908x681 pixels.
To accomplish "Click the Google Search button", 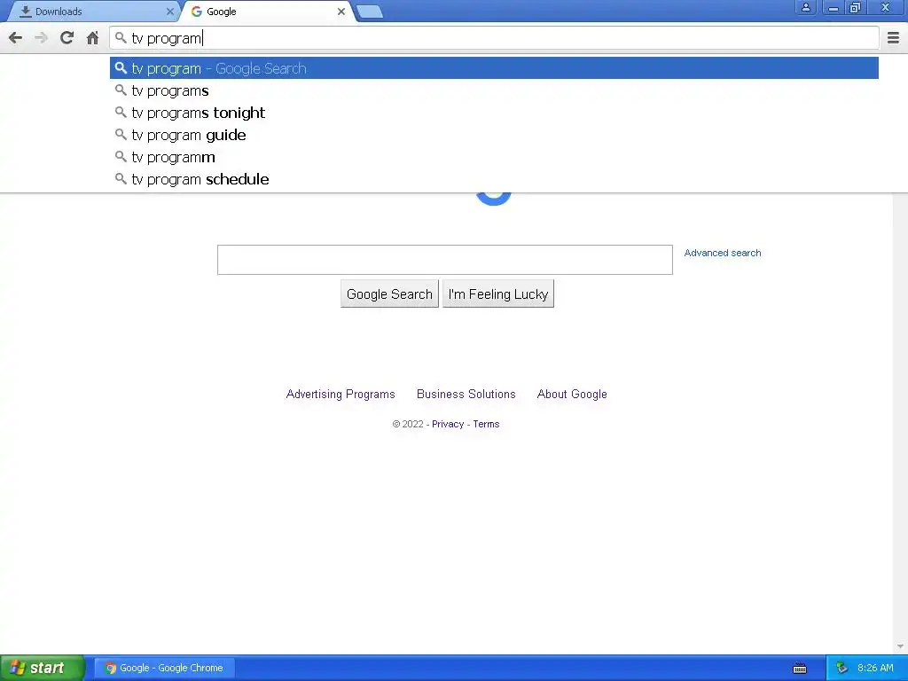I will pyautogui.click(x=390, y=294).
